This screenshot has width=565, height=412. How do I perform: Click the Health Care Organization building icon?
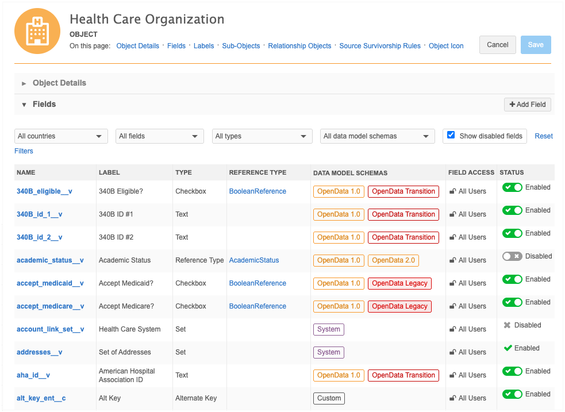[37, 30]
